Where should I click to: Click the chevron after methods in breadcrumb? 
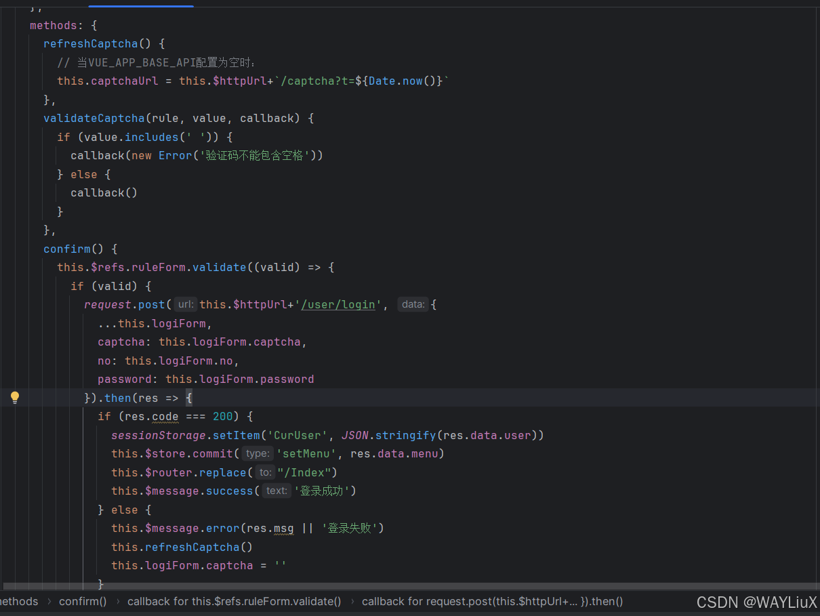pyautogui.click(x=47, y=601)
